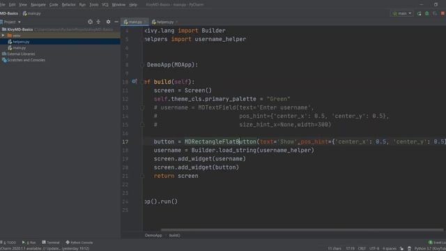Open the View menu
This screenshot has height=251, width=446.
click(23, 5)
